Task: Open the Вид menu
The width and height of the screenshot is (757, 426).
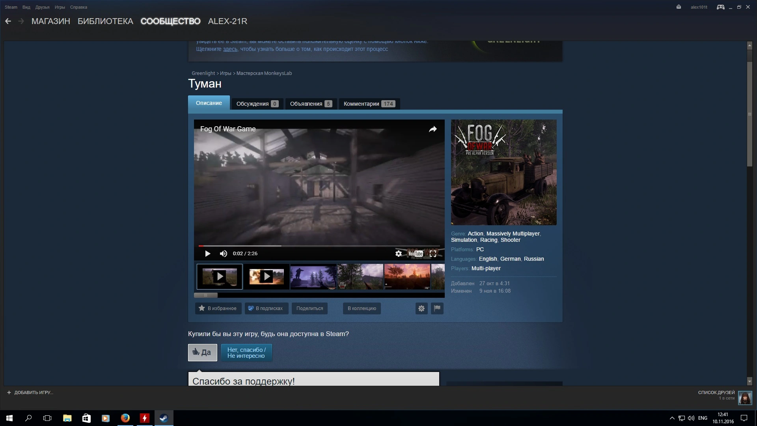Action: [x=26, y=7]
